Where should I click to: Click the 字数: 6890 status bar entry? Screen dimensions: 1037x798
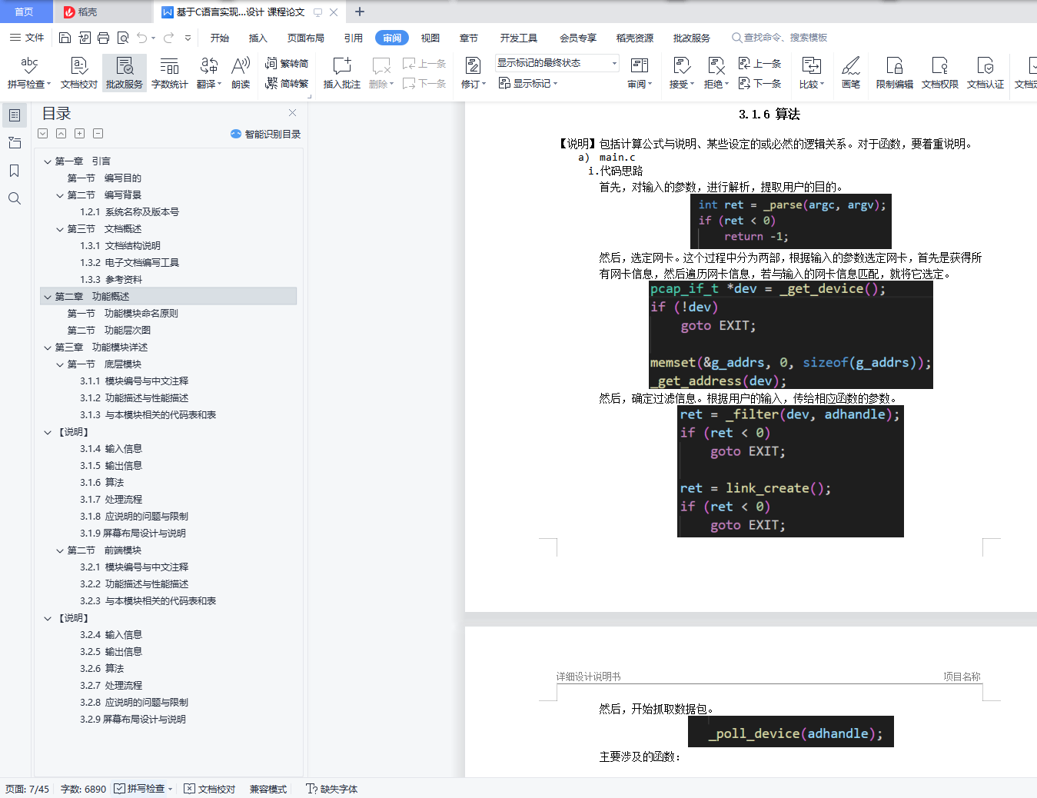84,789
